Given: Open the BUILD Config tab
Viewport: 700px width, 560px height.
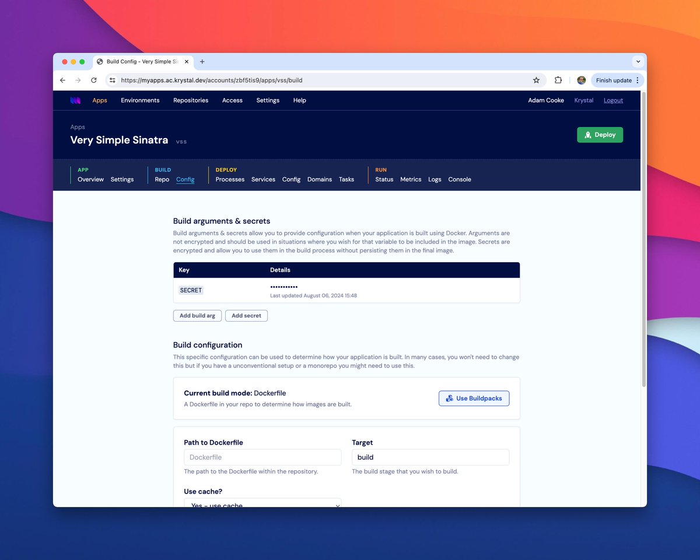Looking at the screenshot, I should point(185,179).
